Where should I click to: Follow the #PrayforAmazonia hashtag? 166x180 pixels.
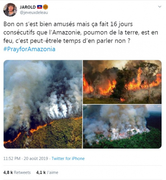tap(29, 49)
